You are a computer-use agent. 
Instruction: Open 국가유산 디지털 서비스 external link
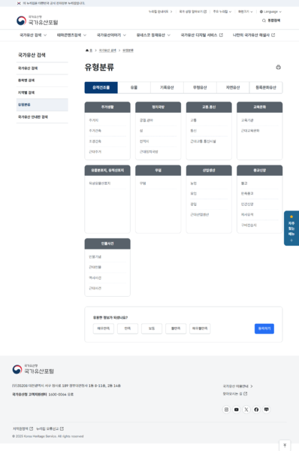(x=201, y=35)
